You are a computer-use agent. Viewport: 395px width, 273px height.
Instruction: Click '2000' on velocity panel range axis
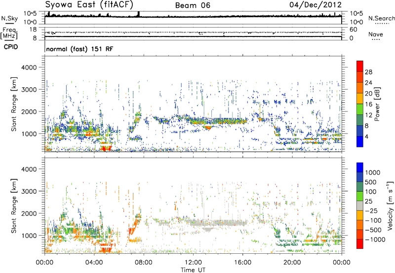click(x=29, y=213)
